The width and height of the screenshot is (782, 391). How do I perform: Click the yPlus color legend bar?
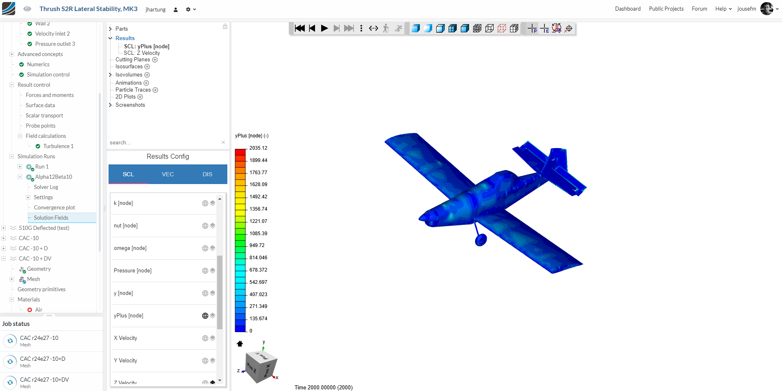pos(240,240)
